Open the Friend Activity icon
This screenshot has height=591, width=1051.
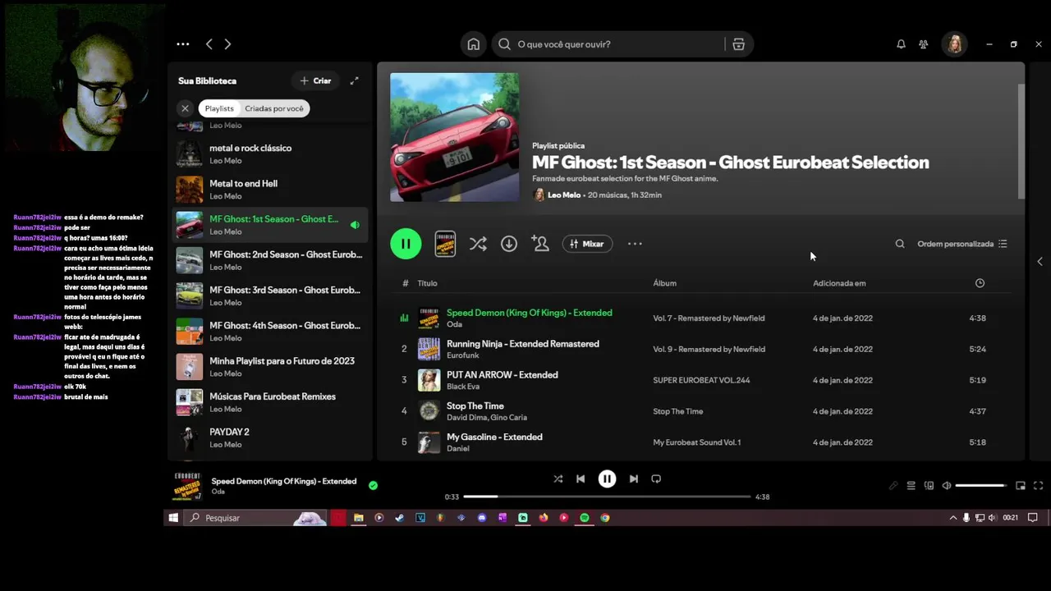(924, 44)
